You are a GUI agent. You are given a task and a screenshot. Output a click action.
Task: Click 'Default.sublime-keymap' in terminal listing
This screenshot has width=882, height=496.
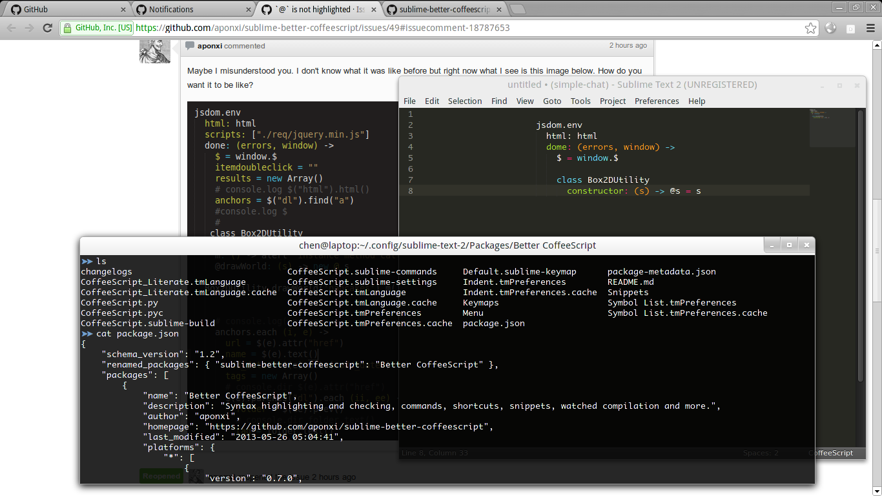(x=520, y=271)
